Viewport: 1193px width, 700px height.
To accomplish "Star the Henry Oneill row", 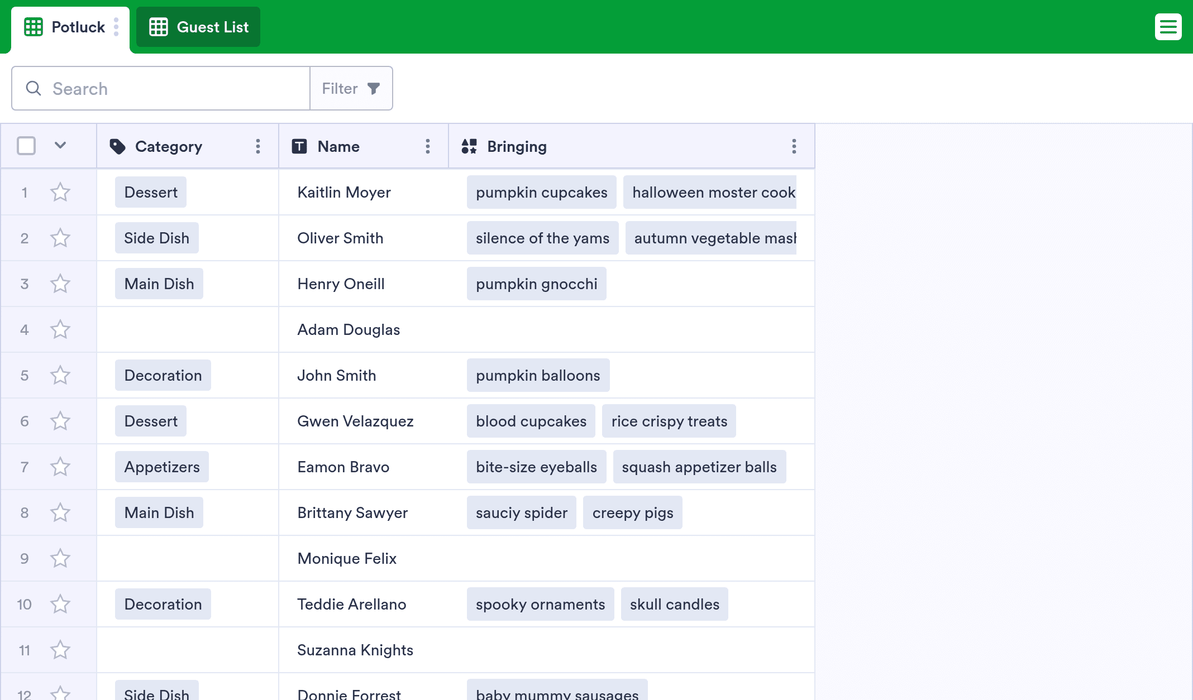I will click(x=60, y=284).
